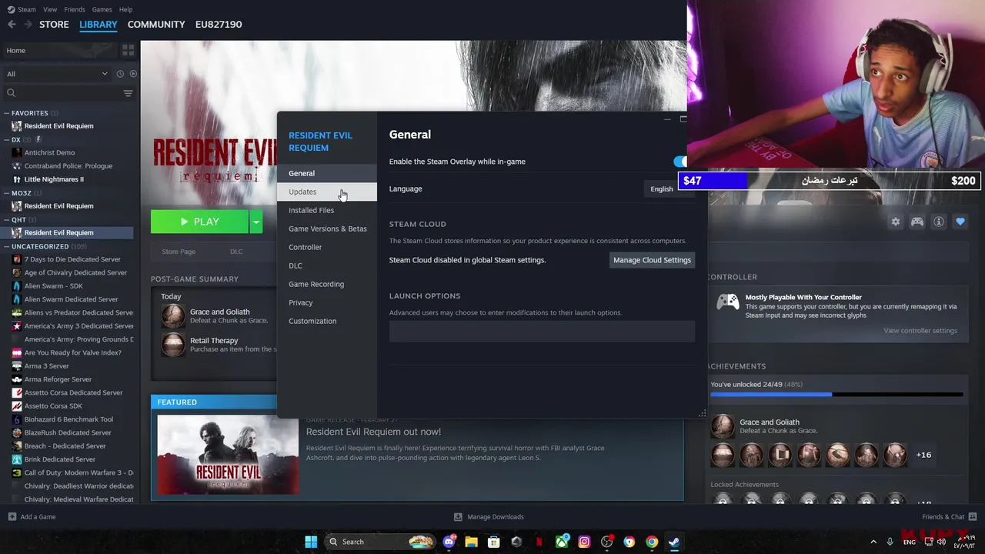Collapse the UNCATEGORIZED collection

7,246
